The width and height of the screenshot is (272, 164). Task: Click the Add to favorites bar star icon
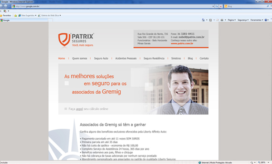[15, 15]
